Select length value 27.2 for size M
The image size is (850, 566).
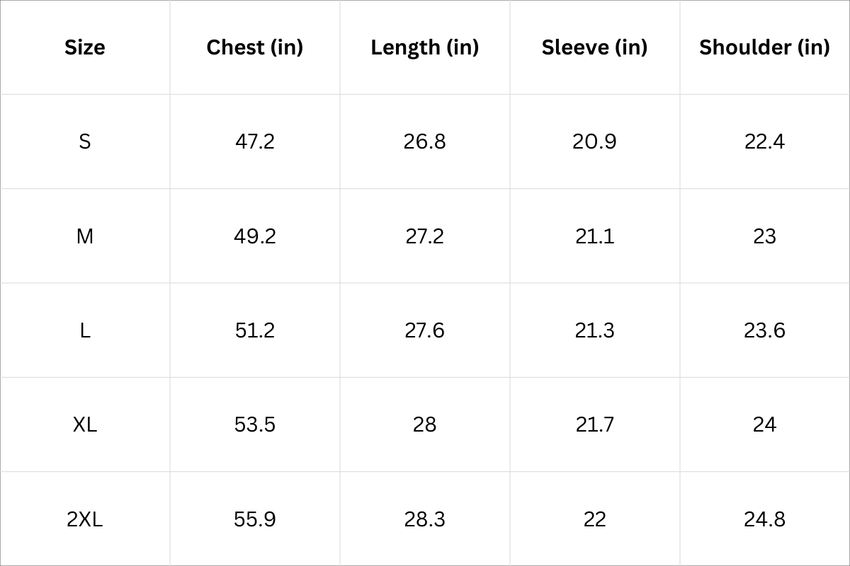click(425, 236)
